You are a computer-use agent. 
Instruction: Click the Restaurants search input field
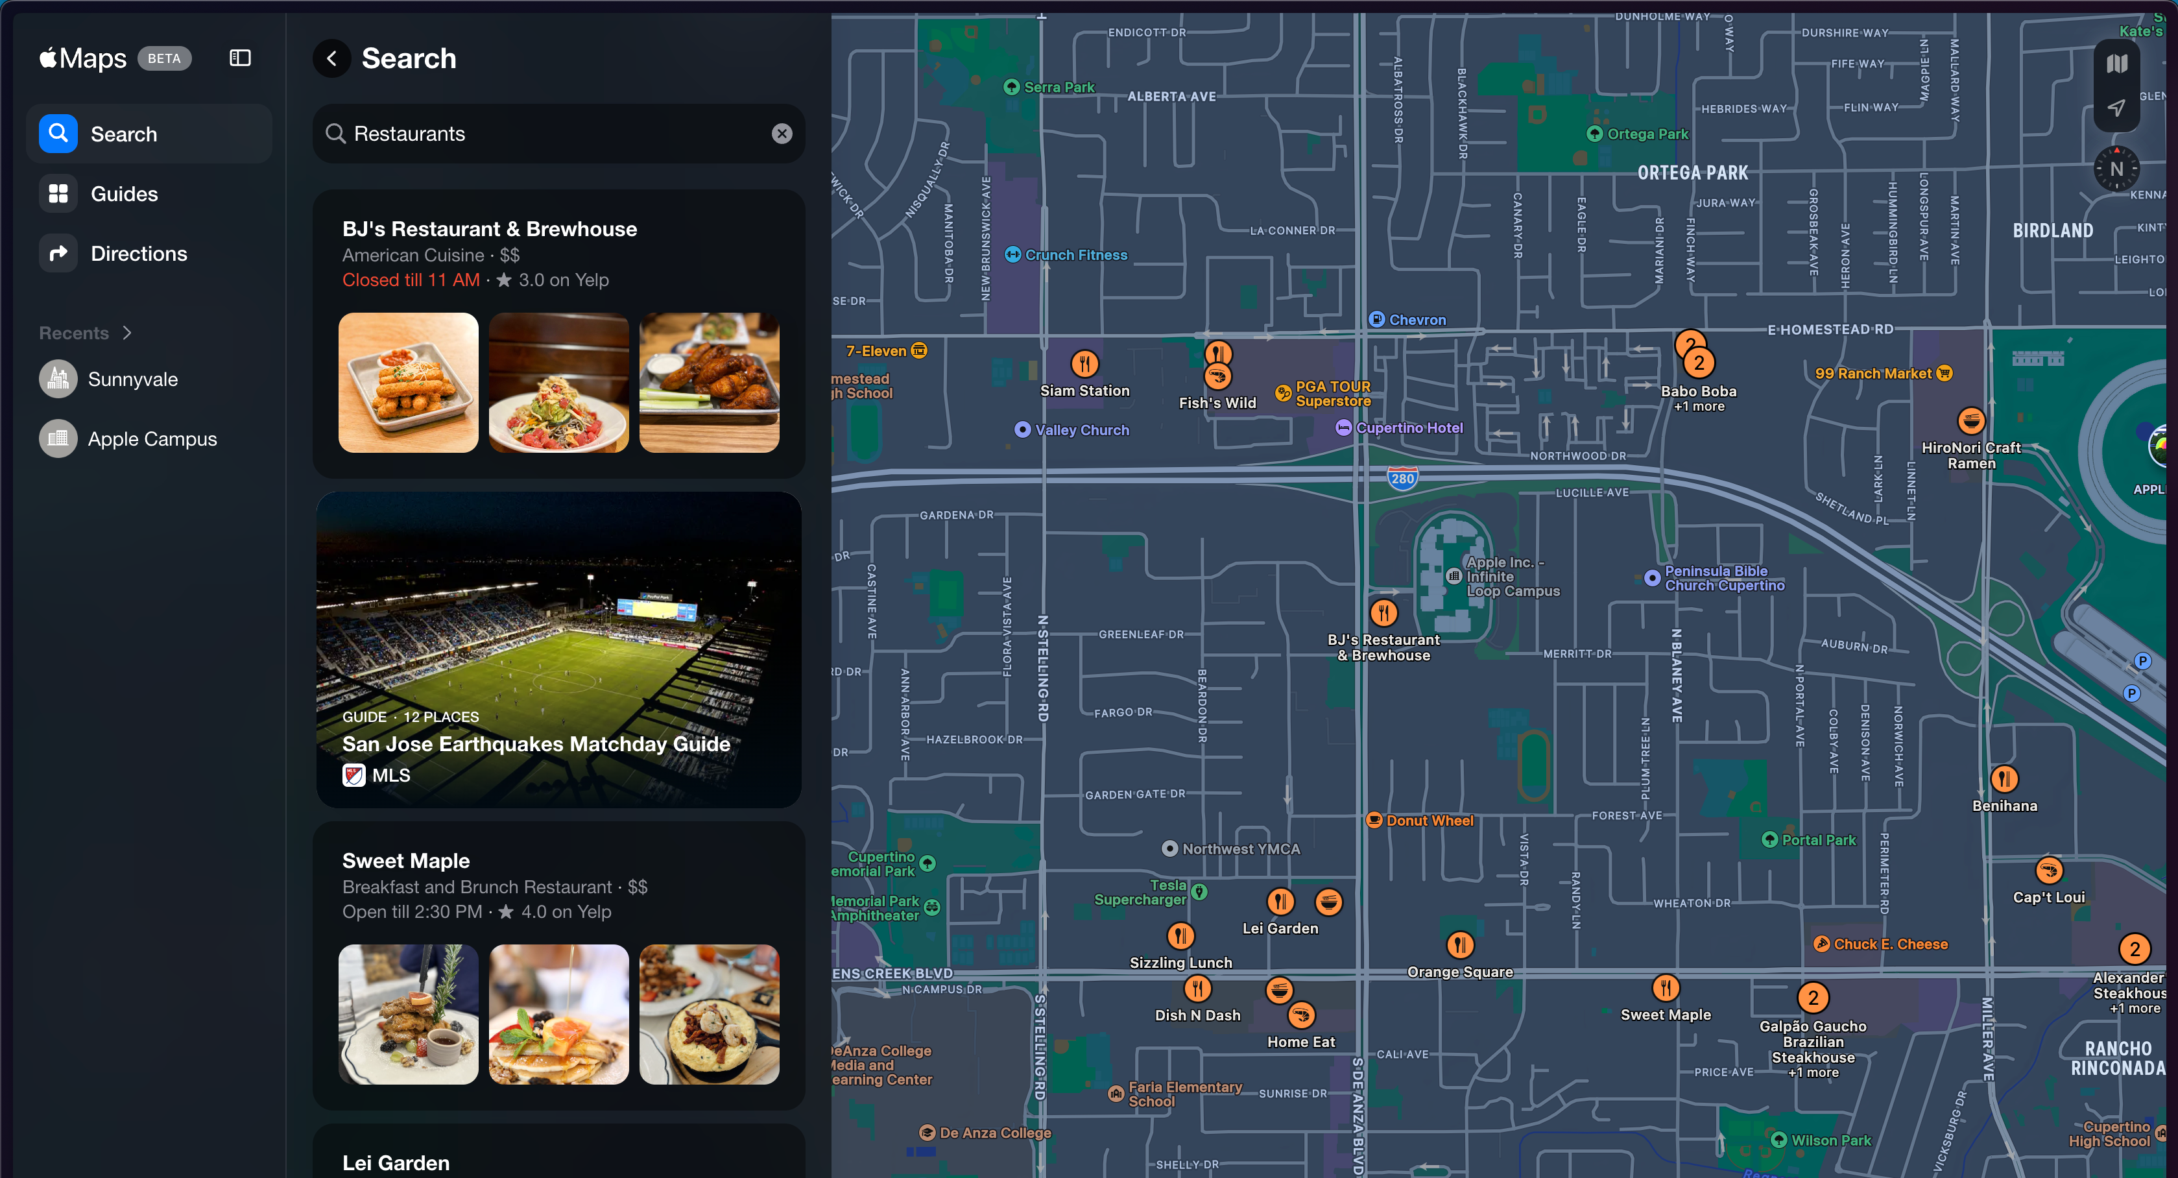pos(555,134)
